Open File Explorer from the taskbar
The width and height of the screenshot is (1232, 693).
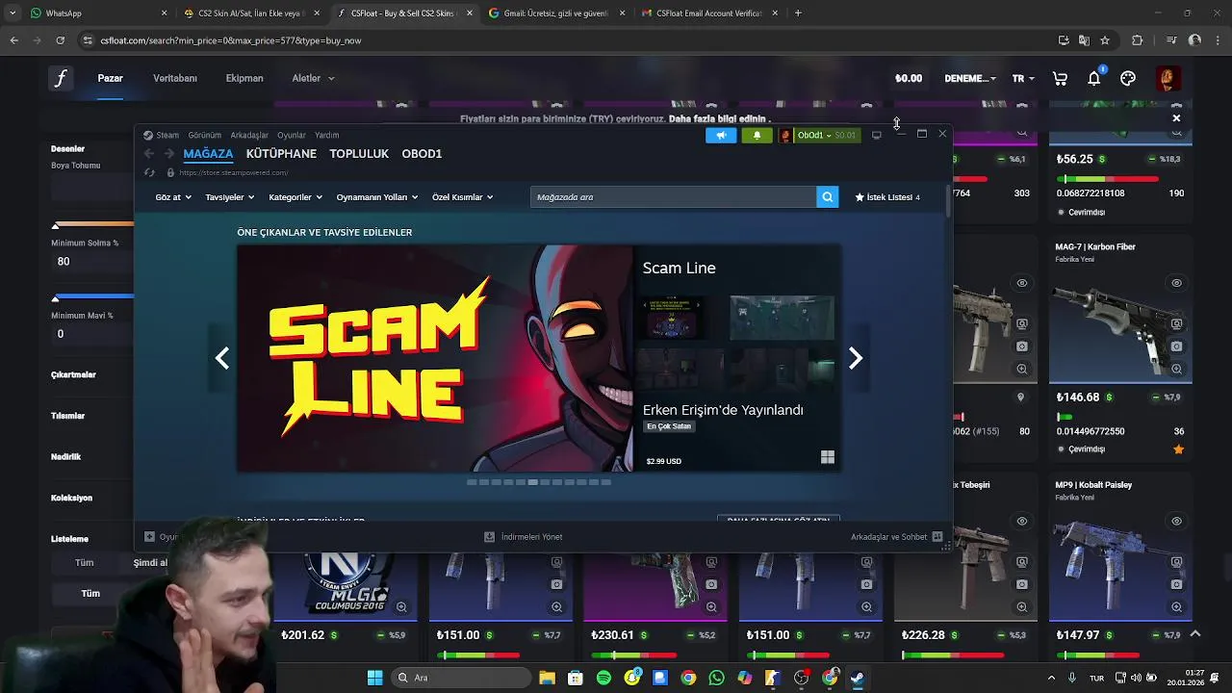point(547,678)
